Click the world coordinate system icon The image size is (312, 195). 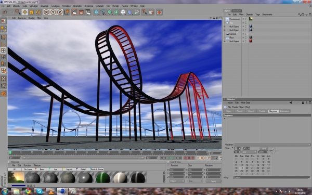(x=67, y=12)
